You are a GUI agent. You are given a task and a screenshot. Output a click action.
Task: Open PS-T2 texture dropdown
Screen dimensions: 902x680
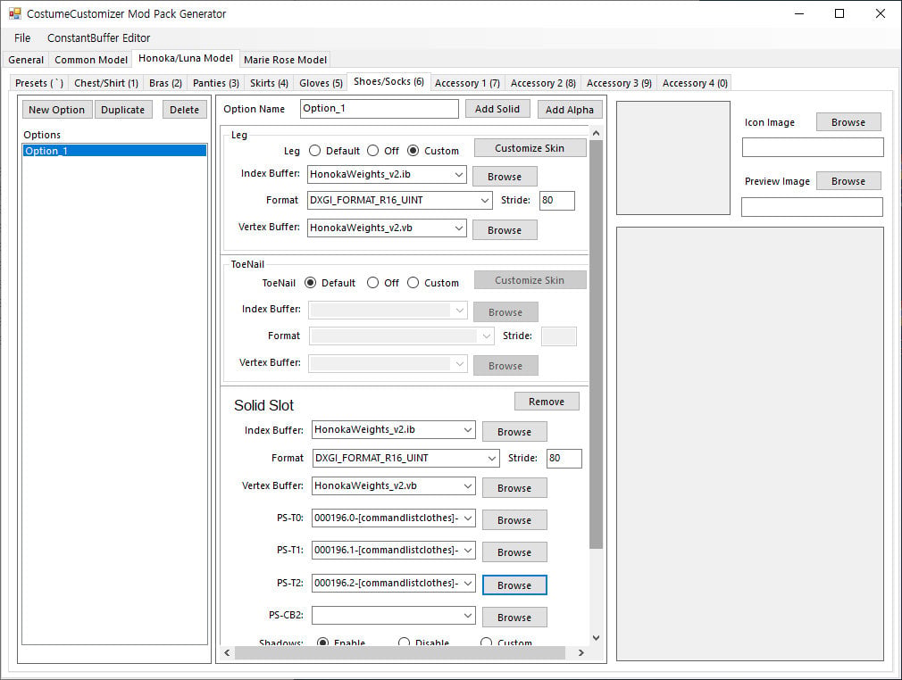[468, 583]
